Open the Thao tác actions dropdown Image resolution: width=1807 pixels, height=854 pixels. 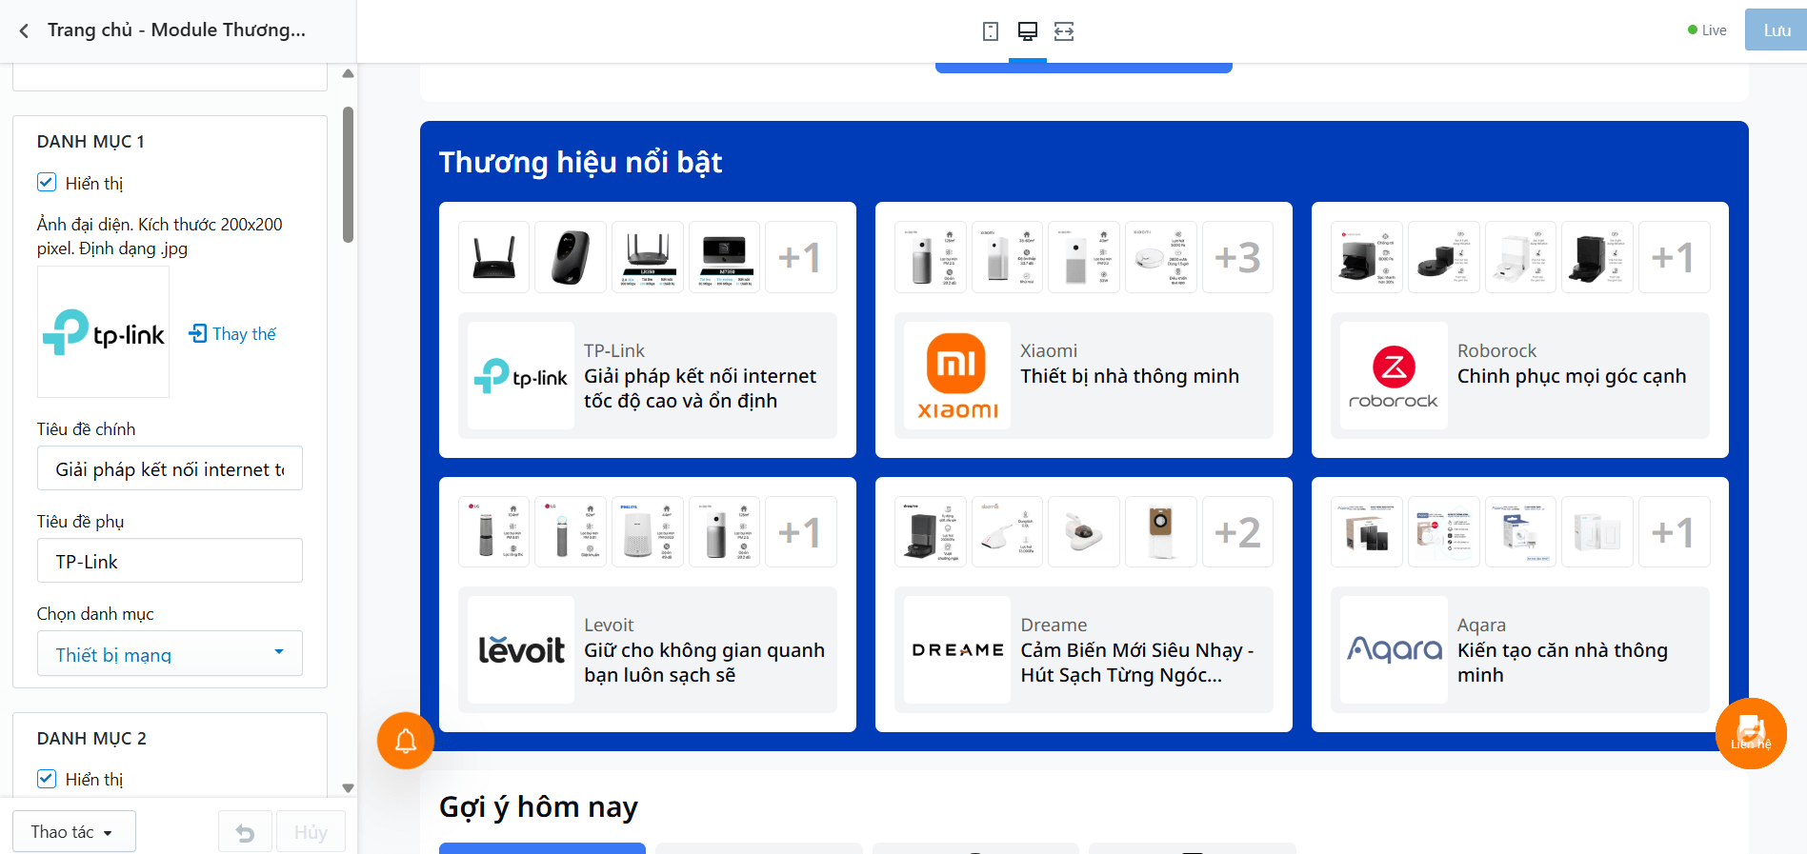coord(74,832)
